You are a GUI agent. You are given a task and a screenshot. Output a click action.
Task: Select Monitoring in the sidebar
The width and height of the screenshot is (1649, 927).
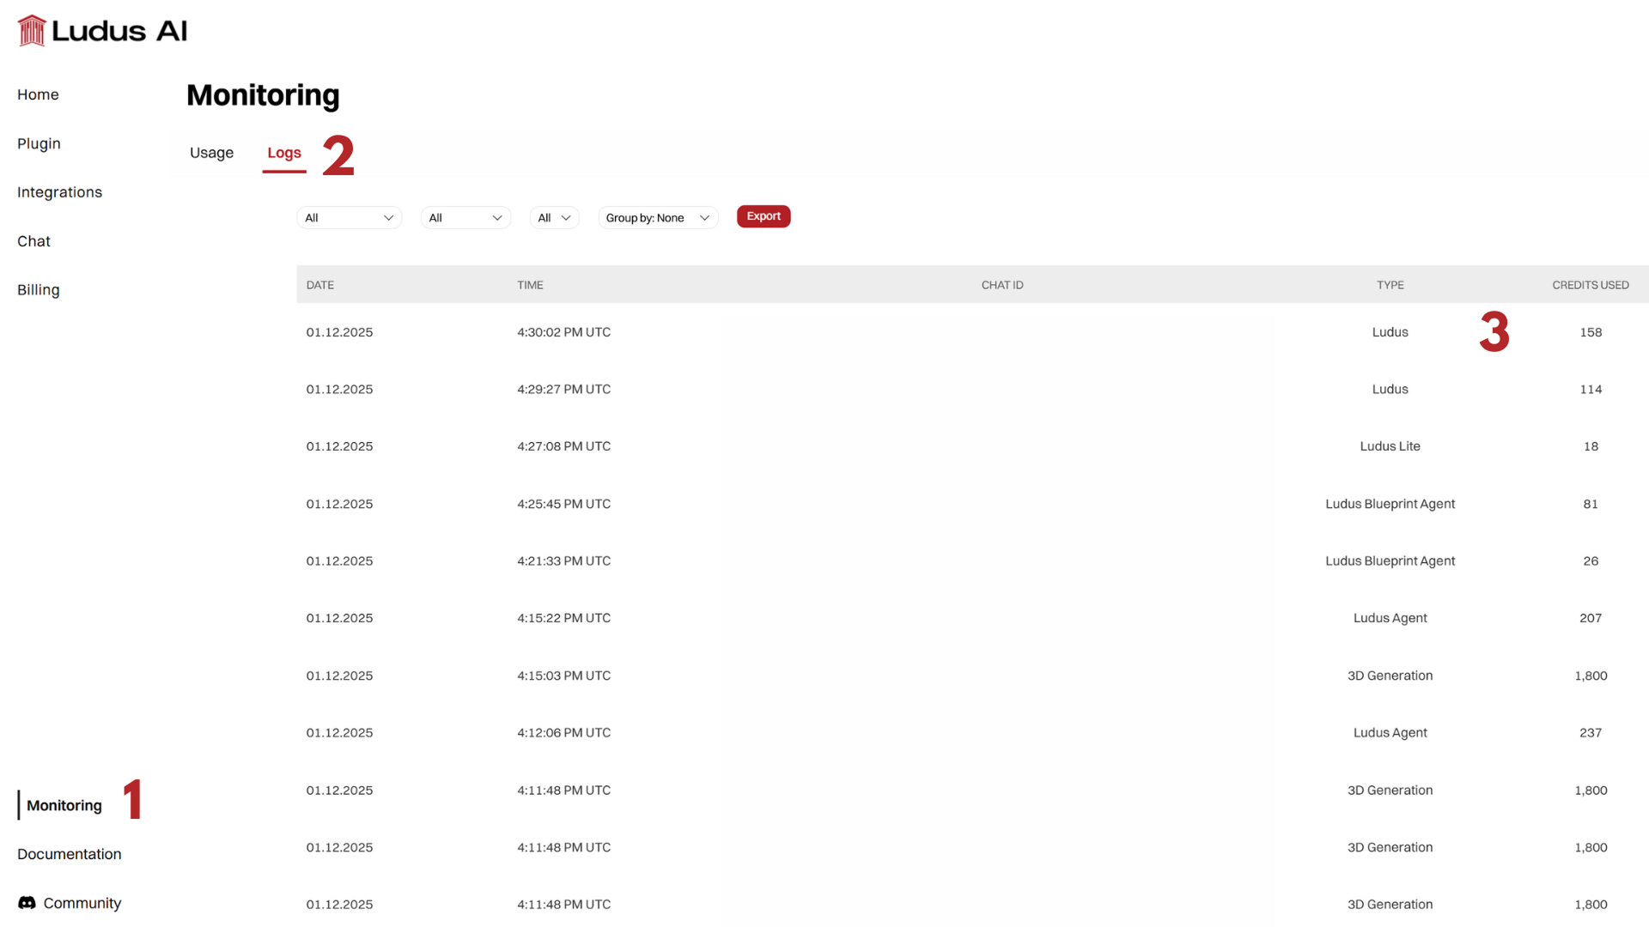point(64,805)
